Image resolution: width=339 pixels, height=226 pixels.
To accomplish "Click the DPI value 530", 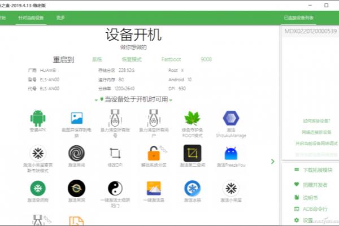I will click(182, 89).
